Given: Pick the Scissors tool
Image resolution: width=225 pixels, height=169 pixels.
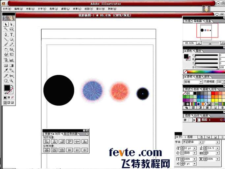Looking at the screenshot, I should pyautogui.click(x=12, y=76).
